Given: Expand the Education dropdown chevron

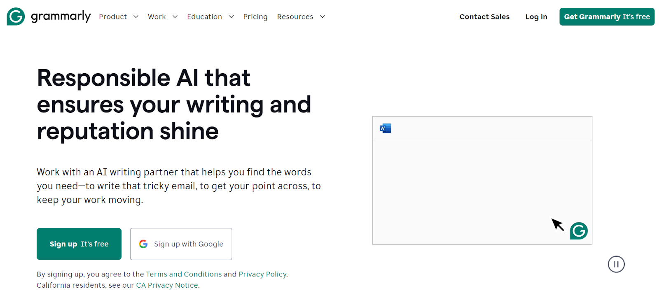Looking at the screenshot, I should point(231,17).
